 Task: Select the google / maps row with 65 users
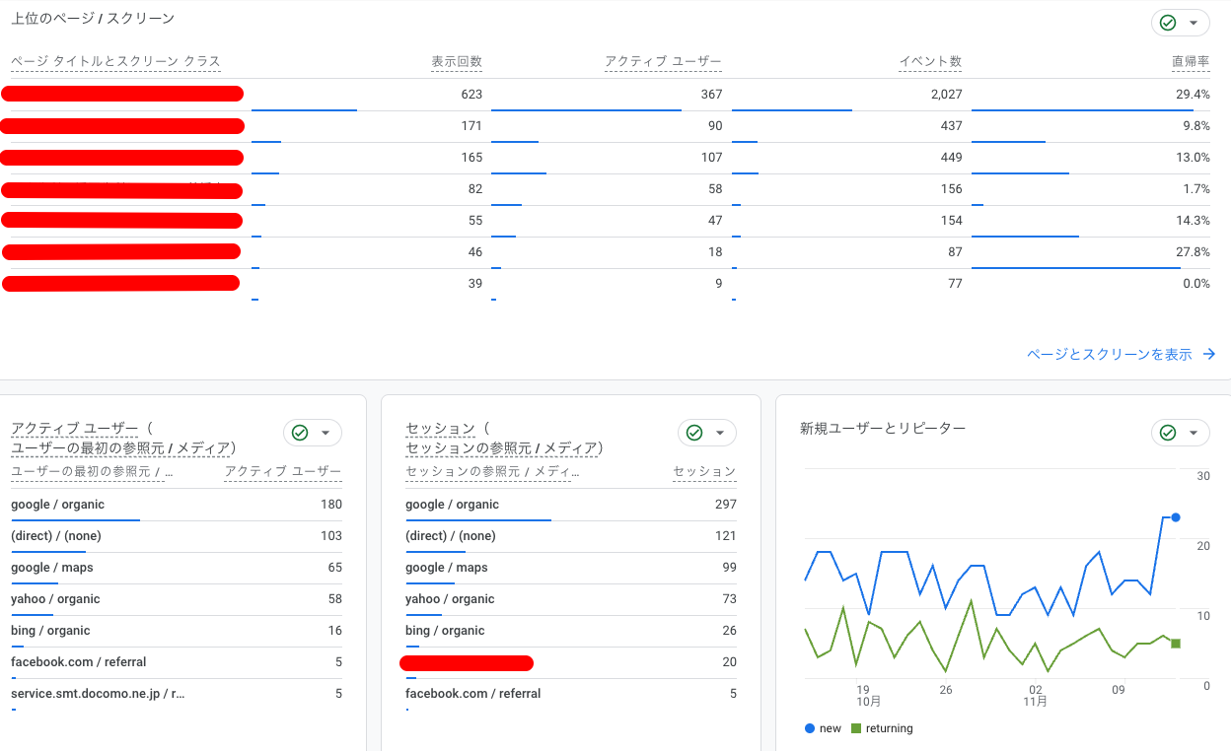[x=176, y=568]
